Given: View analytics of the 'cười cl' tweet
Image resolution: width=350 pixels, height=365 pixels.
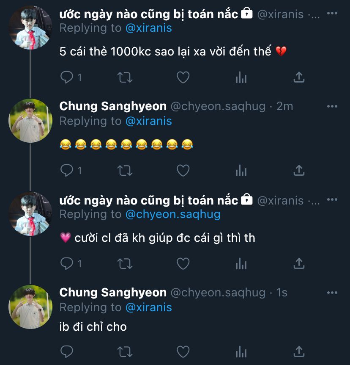Looking at the screenshot, I should click(x=241, y=264).
